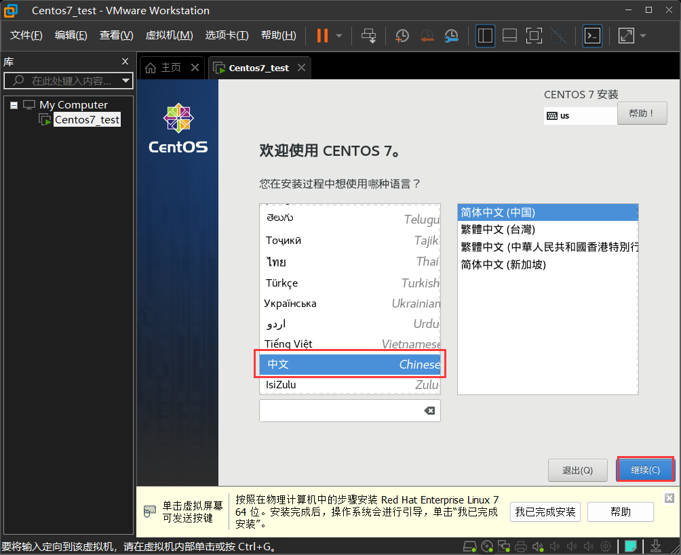681x555 pixels.
Task: Open the console view terminal icon
Action: tap(592, 36)
